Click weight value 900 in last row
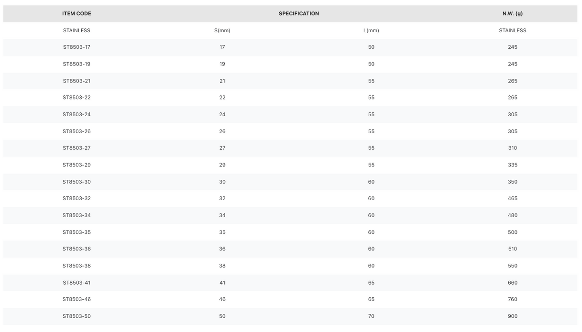Image resolution: width=582 pixels, height=332 pixels. [x=513, y=316]
